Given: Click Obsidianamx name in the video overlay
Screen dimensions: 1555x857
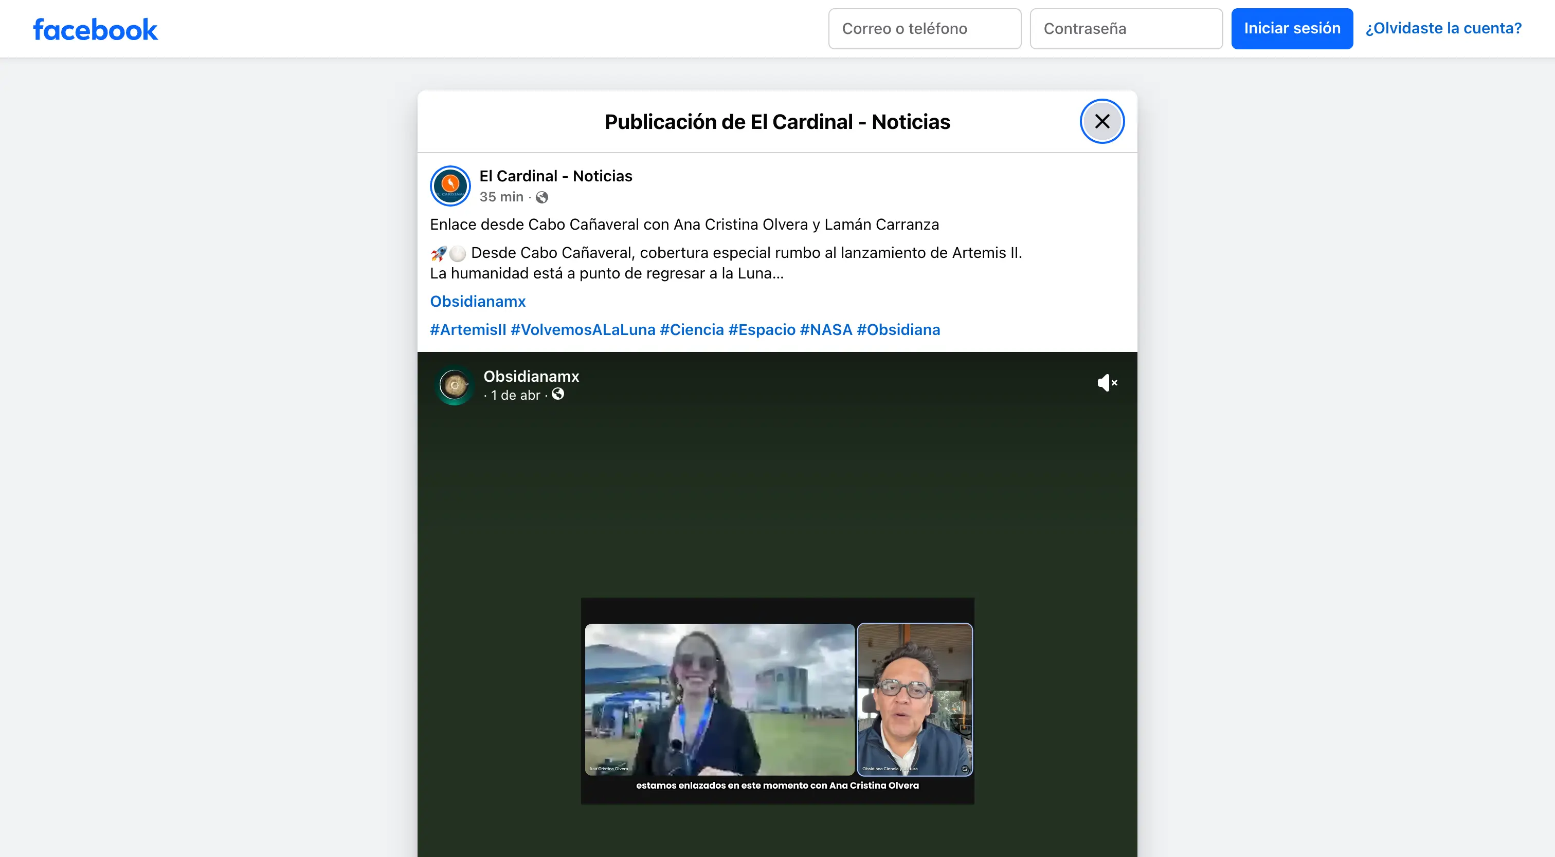Looking at the screenshot, I should (531, 376).
